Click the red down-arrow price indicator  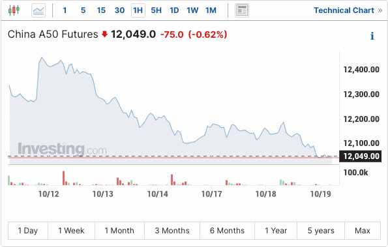click(105, 34)
